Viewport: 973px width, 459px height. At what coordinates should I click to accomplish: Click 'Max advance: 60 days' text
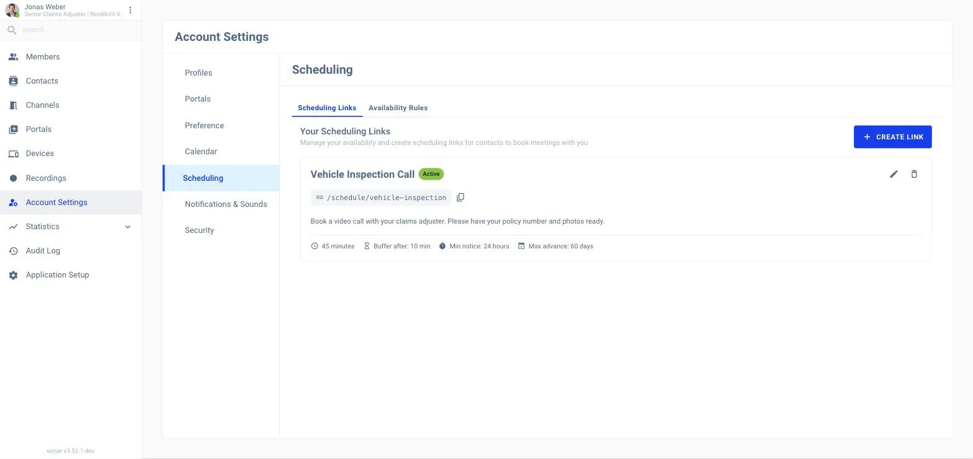click(561, 247)
